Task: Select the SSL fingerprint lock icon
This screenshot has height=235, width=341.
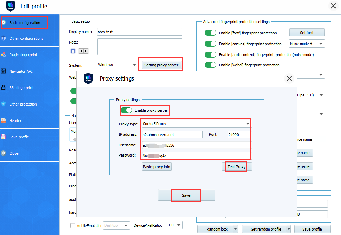Action: pos(3,88)
